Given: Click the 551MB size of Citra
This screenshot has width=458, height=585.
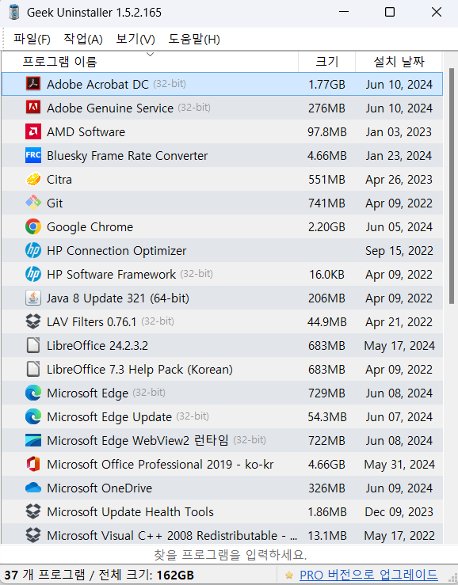Looking at the screenshot, I should (x=326, y=180).
